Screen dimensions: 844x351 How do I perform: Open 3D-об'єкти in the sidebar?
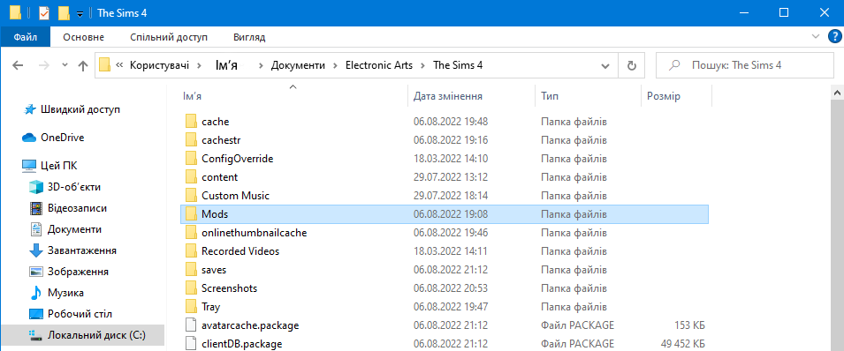[x=73, y=187]
